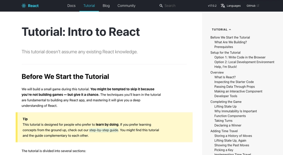Go to Developer Tools section
This screenshot has height=155, width=283.
point(226,96)
